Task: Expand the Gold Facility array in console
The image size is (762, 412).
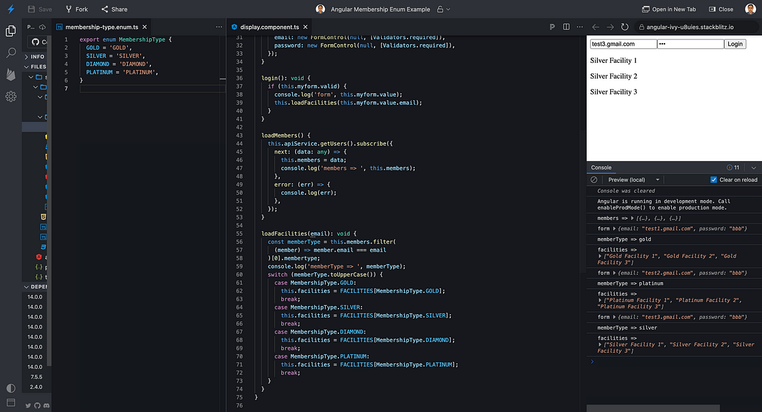Action: (x=601, y=256)
